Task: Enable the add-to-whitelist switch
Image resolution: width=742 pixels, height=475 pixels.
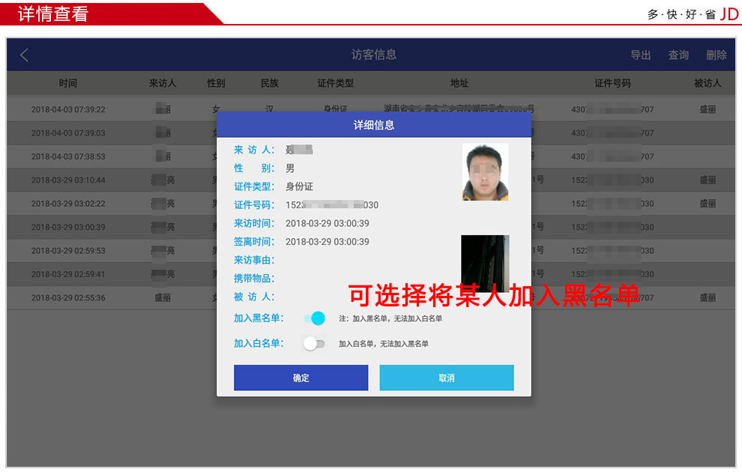Action: tap(314, 344)
